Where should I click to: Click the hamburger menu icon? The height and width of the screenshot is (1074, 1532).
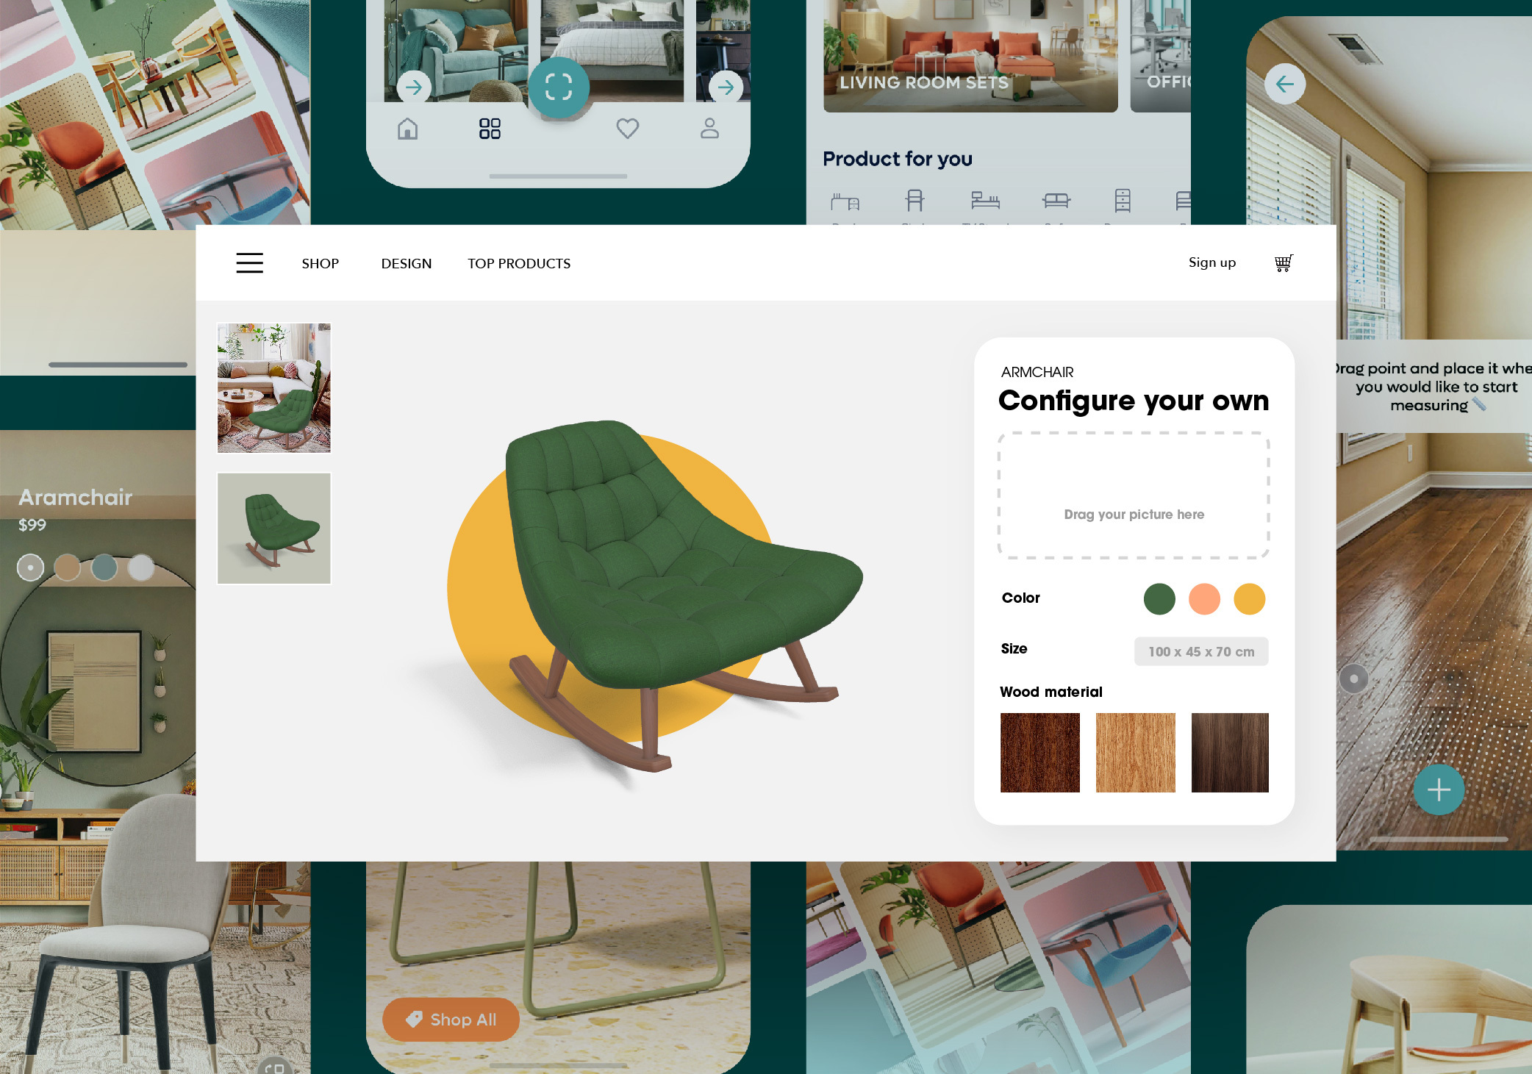(250, 263)
